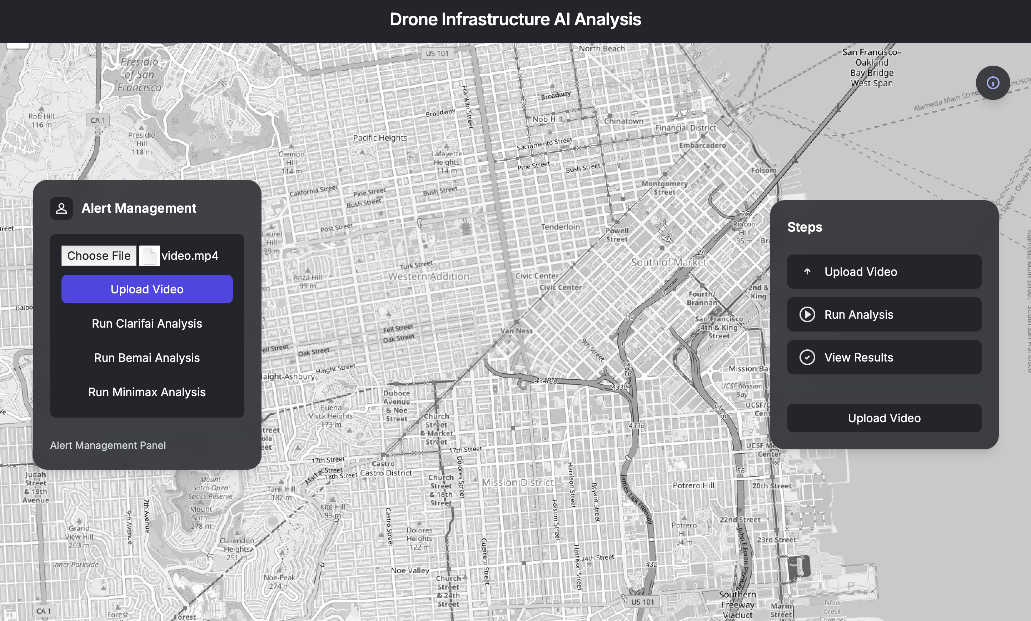This screenshot has height=621, width=1031.
Task: Click the US 101 shield near North Beach
Action: tap(437, 54)
